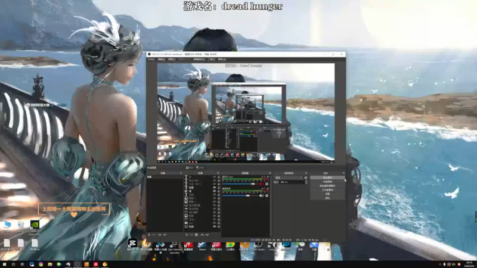Viewport: 477px width, 268px height.
Task: Move the source up with the Sources up arrow
Action: tap(202, 235)
